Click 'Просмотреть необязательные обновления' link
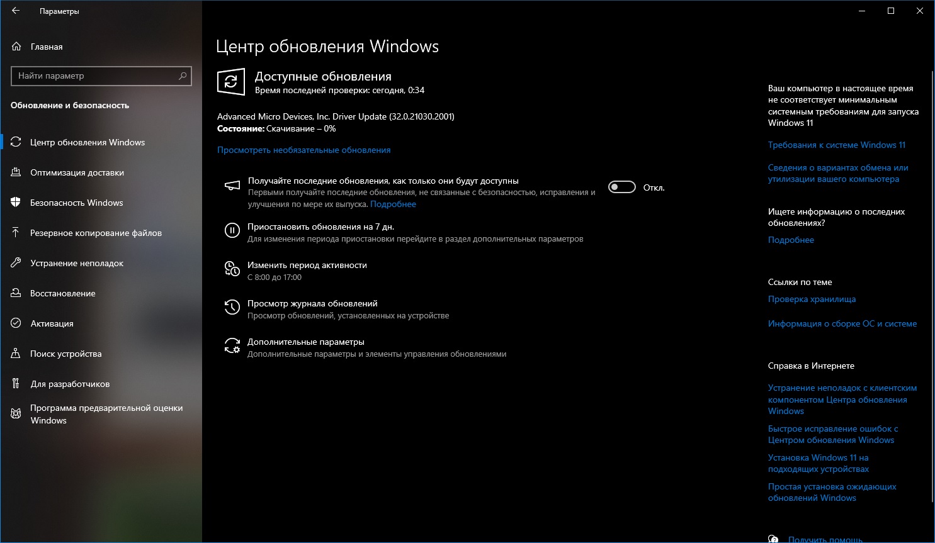935x543 pixels. pyautogui.click(x=303, y=150)
